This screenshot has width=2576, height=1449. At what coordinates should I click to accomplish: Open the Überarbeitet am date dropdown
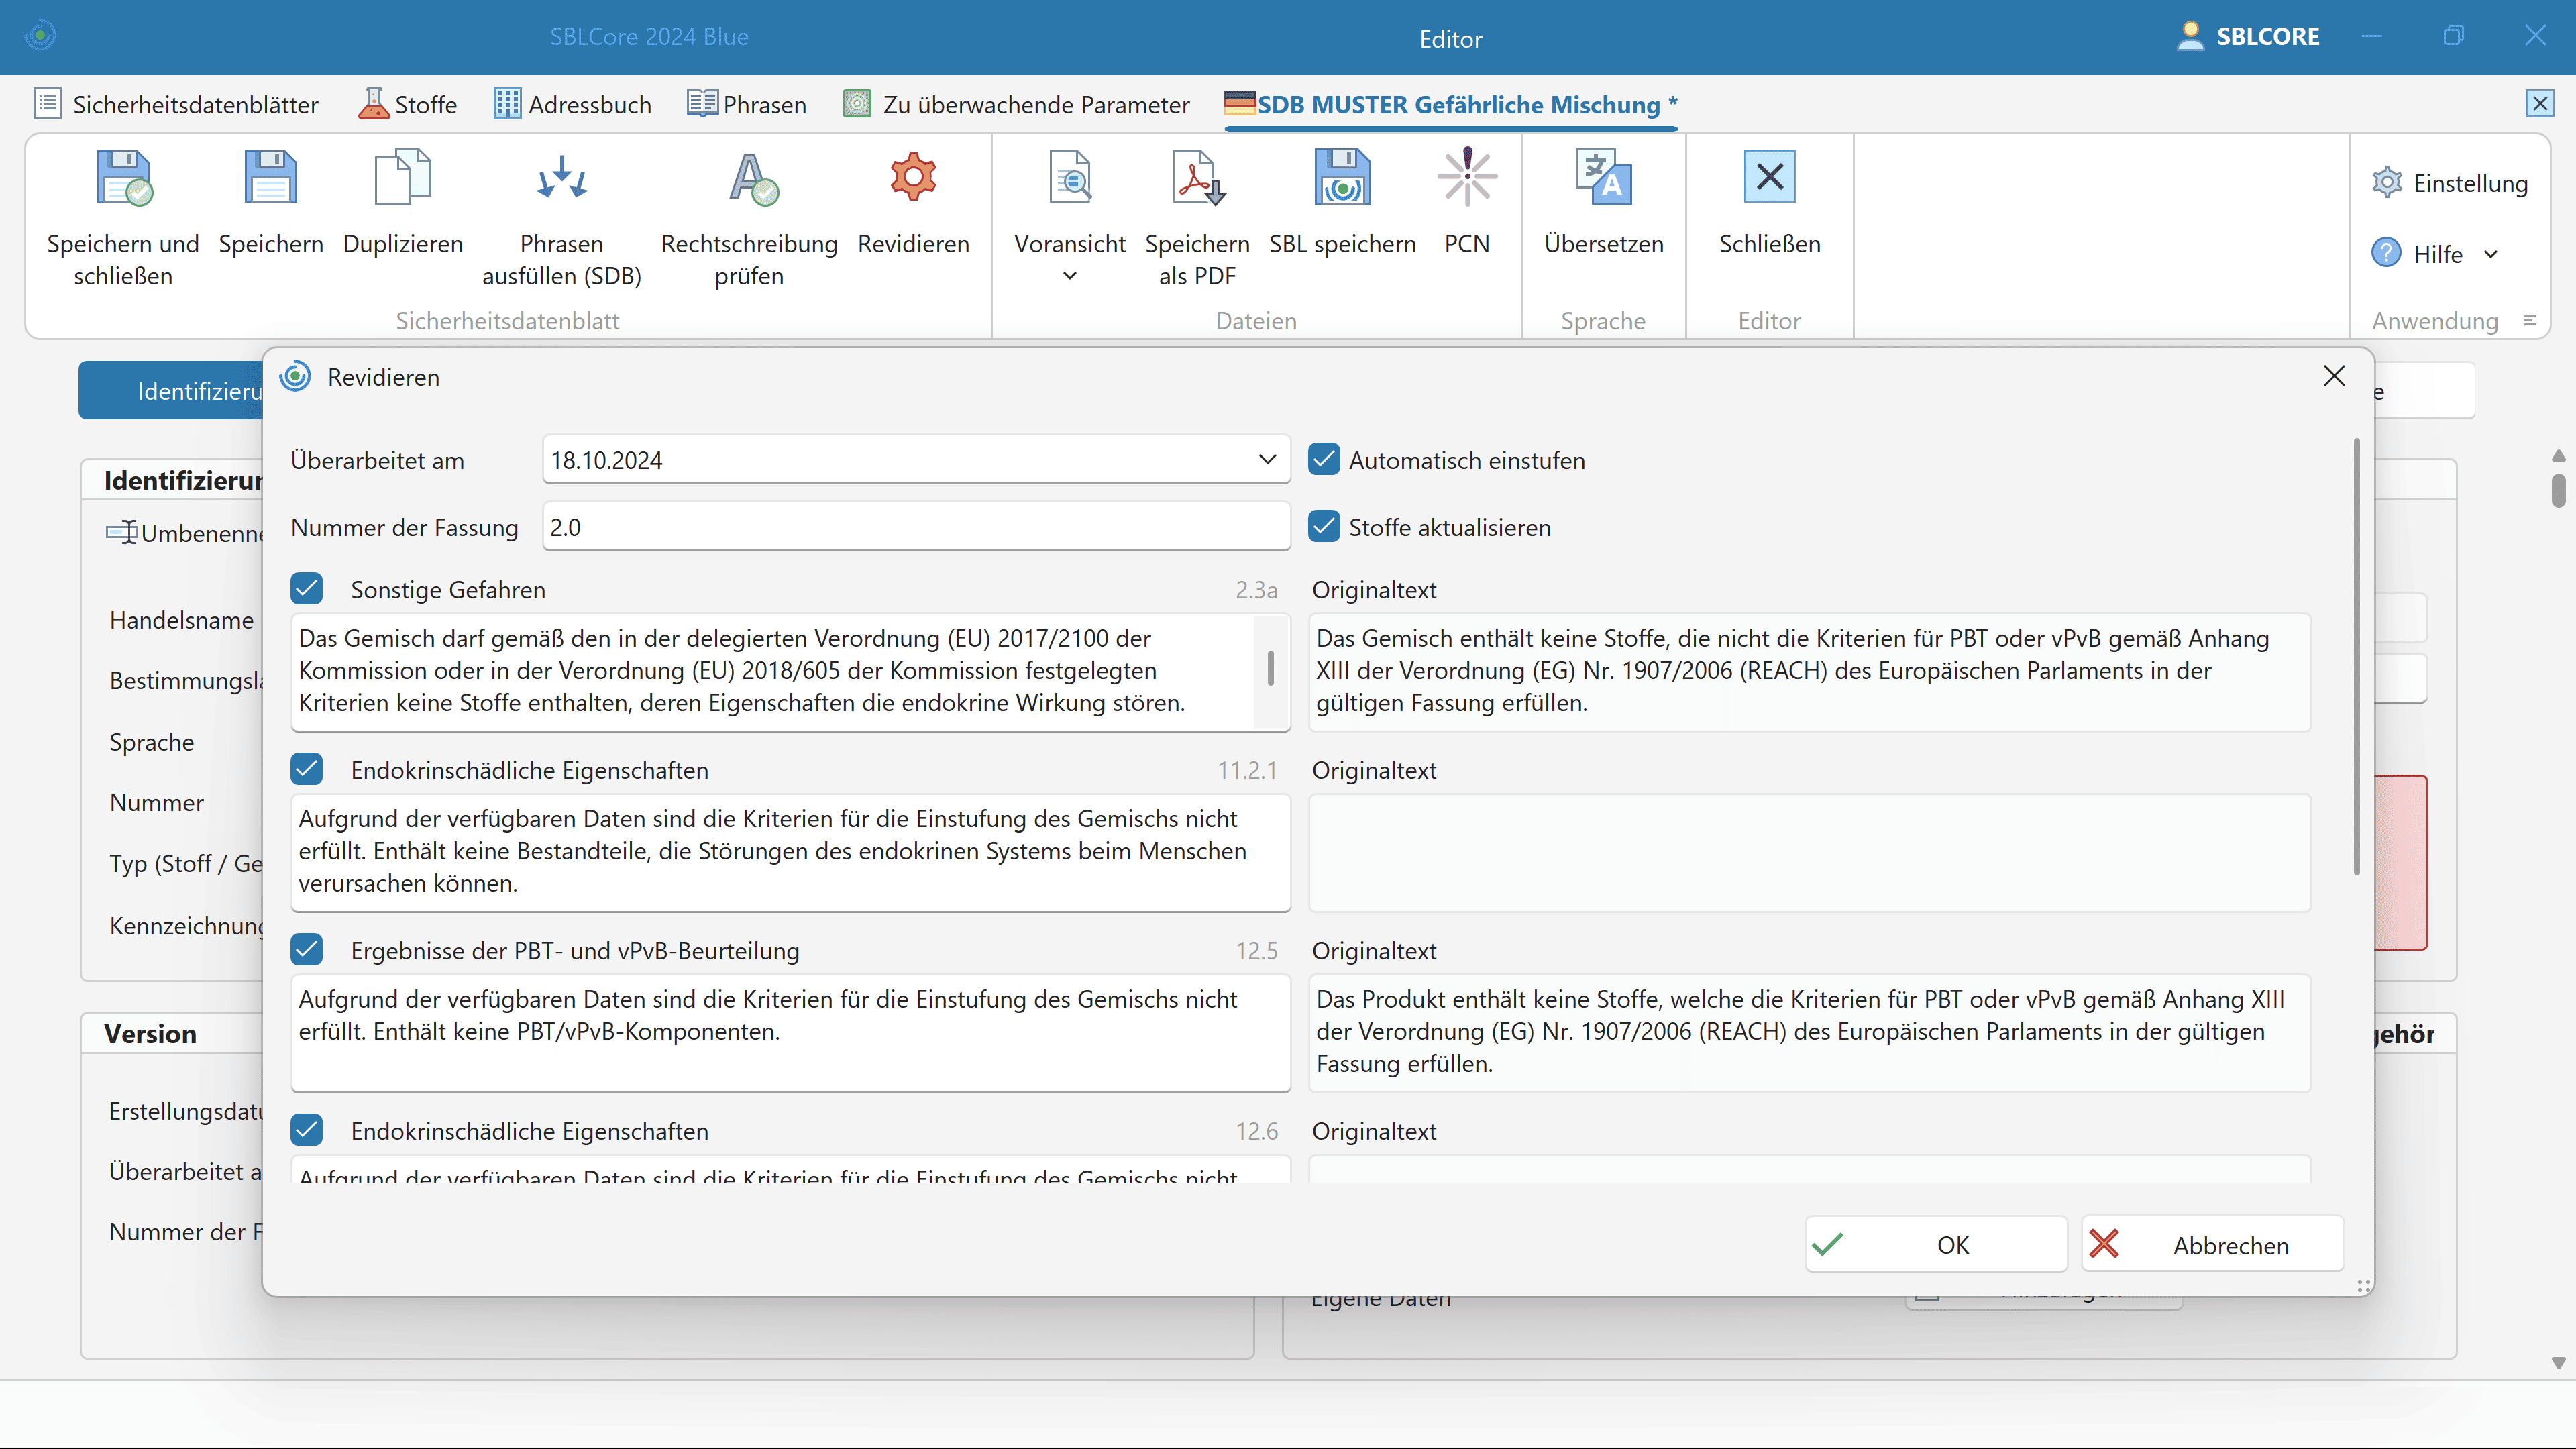1267,460
